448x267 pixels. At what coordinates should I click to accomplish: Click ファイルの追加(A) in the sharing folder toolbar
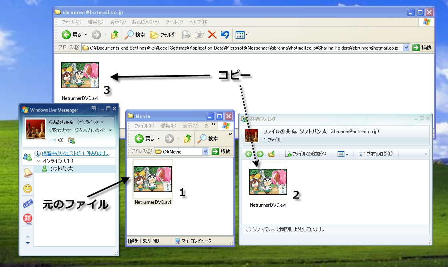(x=306, y=154)
